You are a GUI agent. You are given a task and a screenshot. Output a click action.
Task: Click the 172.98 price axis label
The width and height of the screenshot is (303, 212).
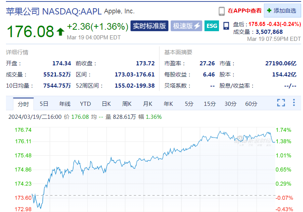click(23, 209)
